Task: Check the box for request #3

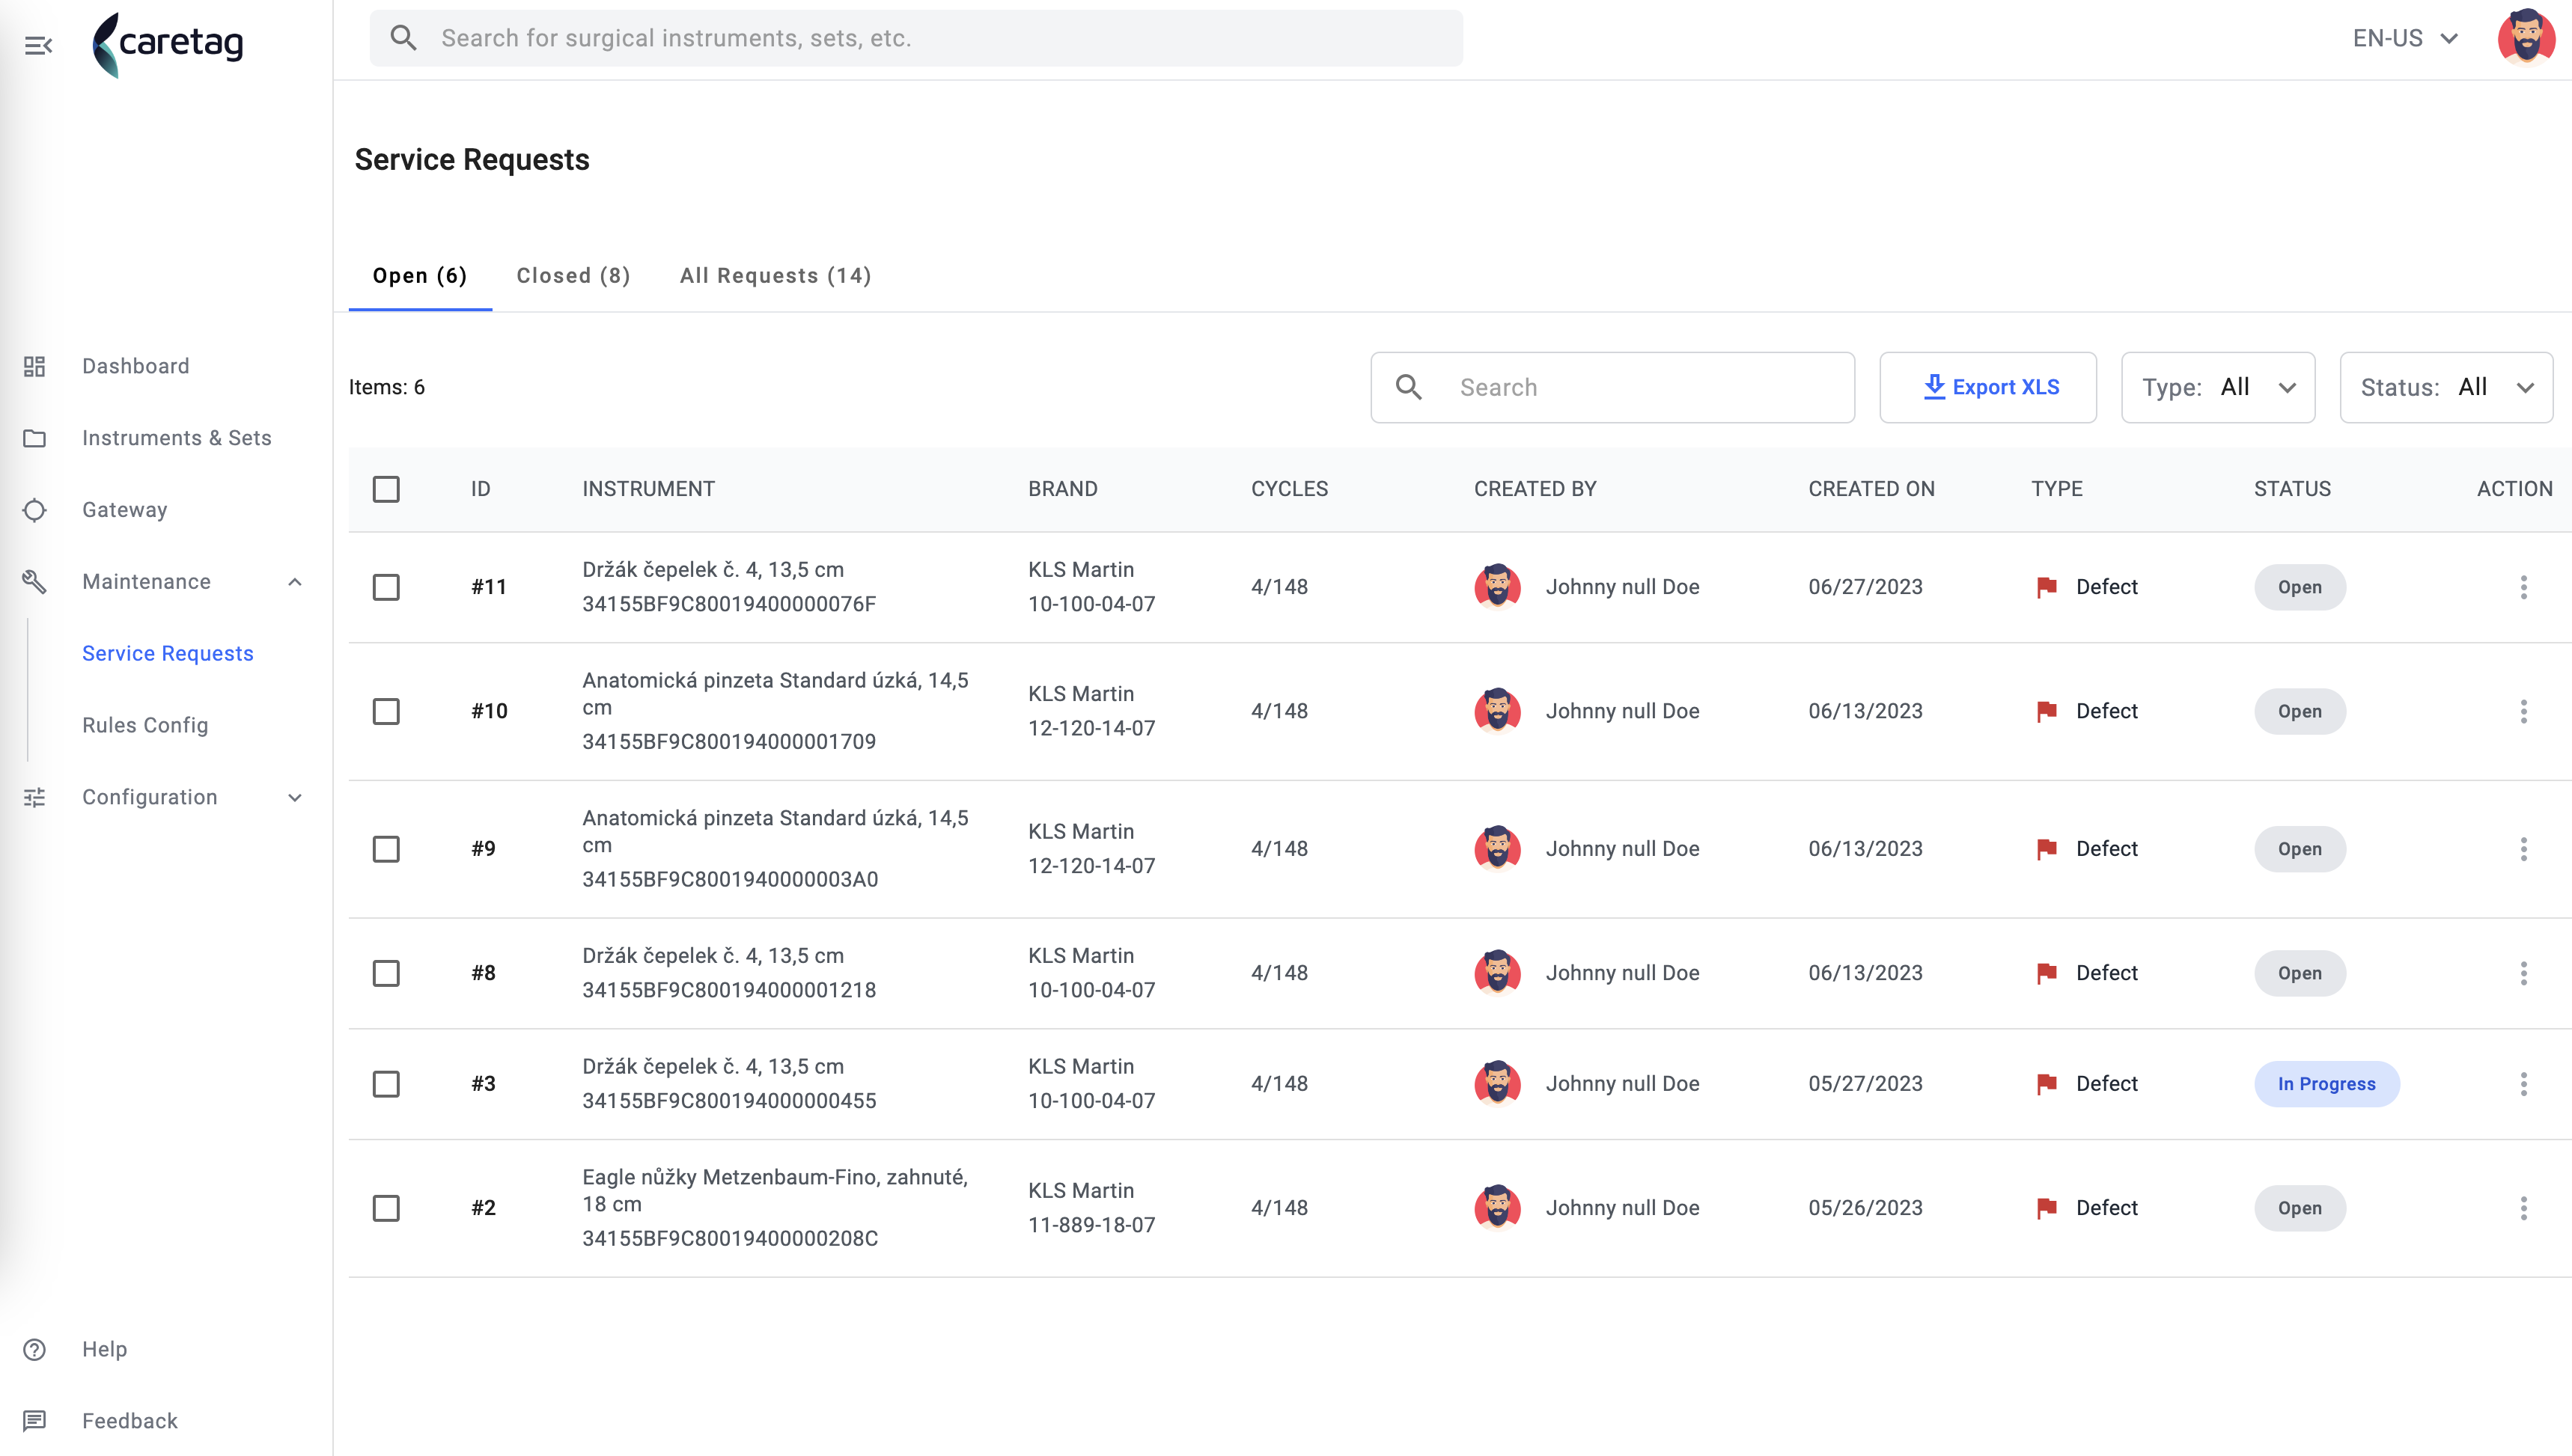Action: pos(386,1084)
